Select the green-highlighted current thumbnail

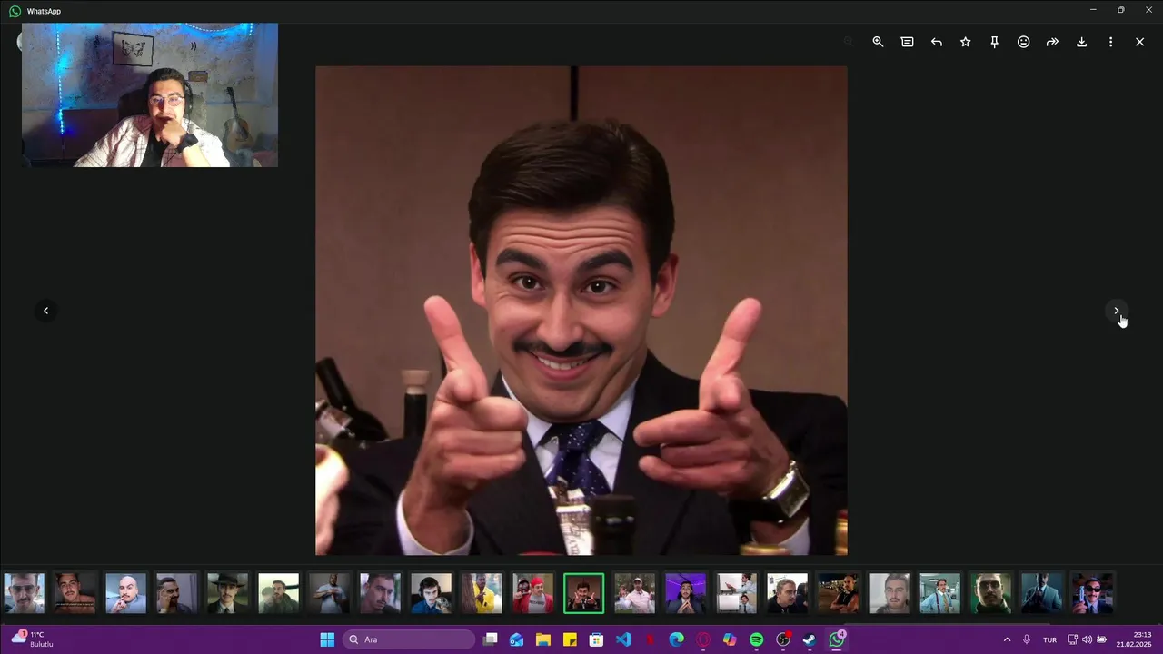coord(583,593)
